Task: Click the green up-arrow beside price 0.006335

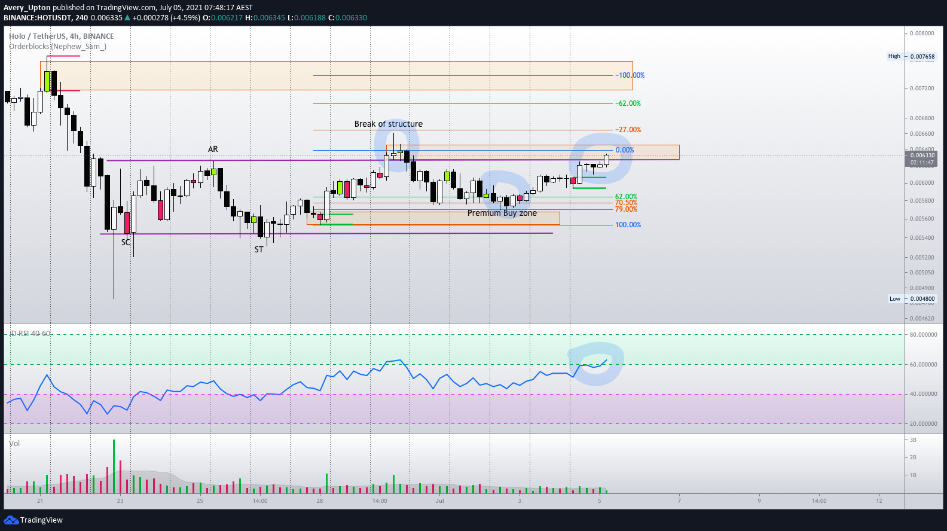Action: [127, 18]
